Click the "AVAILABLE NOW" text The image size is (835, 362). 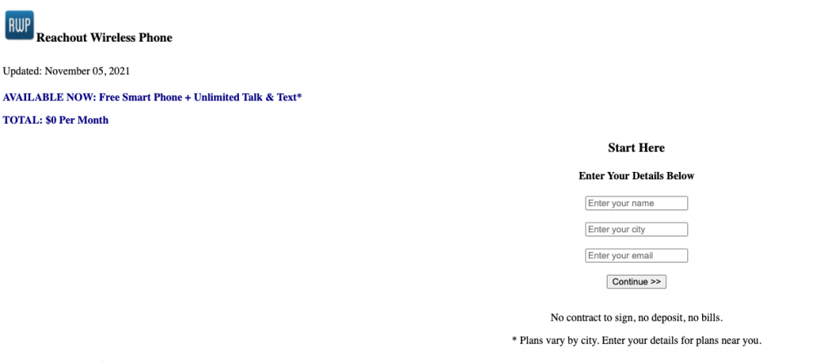49,97
